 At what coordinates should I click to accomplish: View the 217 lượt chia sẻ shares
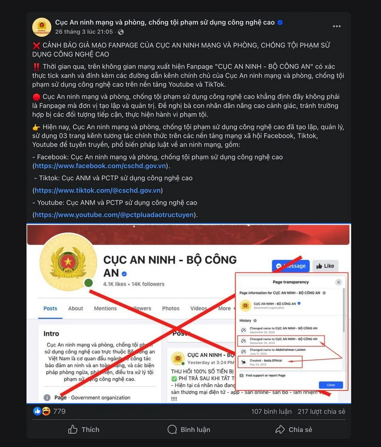pos(321,411)
